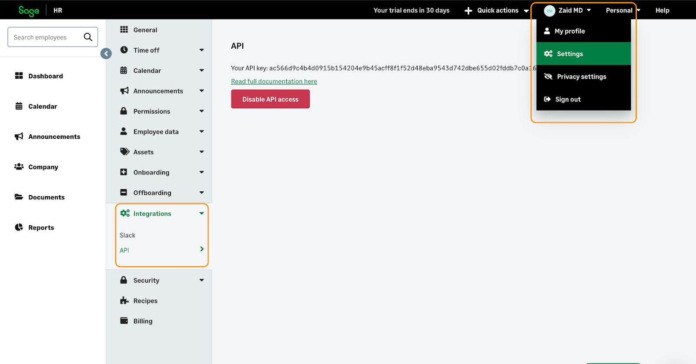696x364 pixels.
Task: Expand the settings Announcements submenu arrow
Action: point(202,91)
